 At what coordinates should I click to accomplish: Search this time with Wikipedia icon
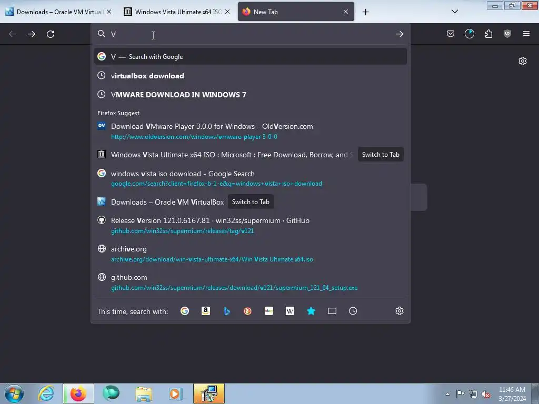[290, 311]
